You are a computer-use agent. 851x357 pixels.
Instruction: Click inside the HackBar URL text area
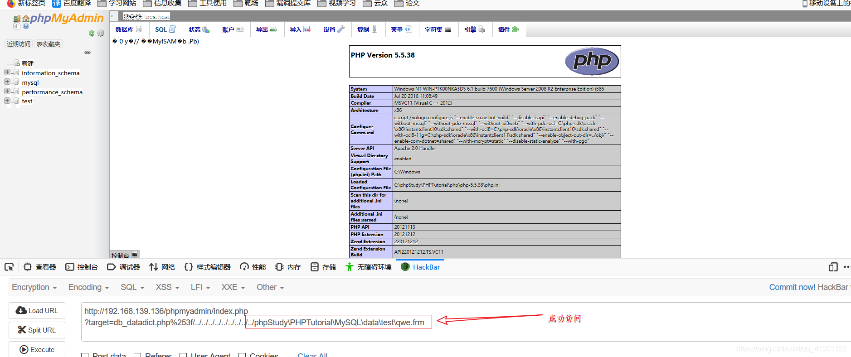(466, 322)
